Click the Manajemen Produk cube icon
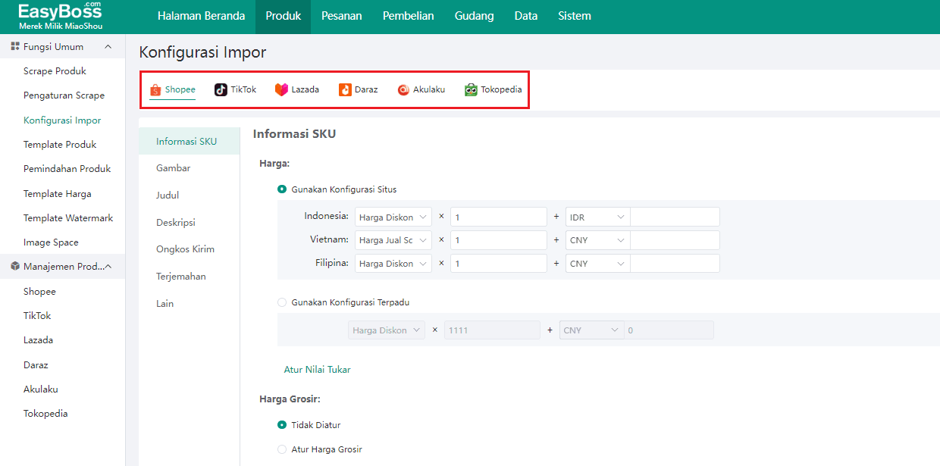 pyautogui.click(x=15, y=266)
